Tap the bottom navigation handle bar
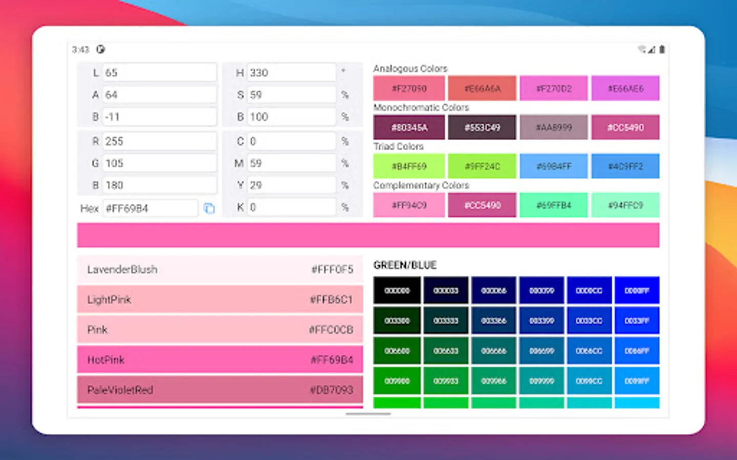The height and width of the screenshot is (460, 737). coord(368,414)
